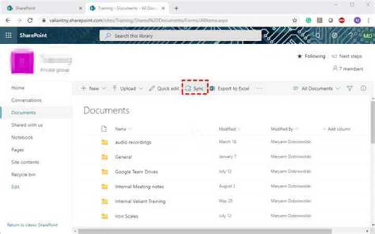
Task: Open the filter pane funnel icon
Action: tap(349, 88)
